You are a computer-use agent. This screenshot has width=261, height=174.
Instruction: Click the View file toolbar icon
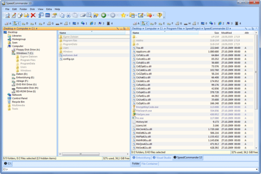[7, 15]
